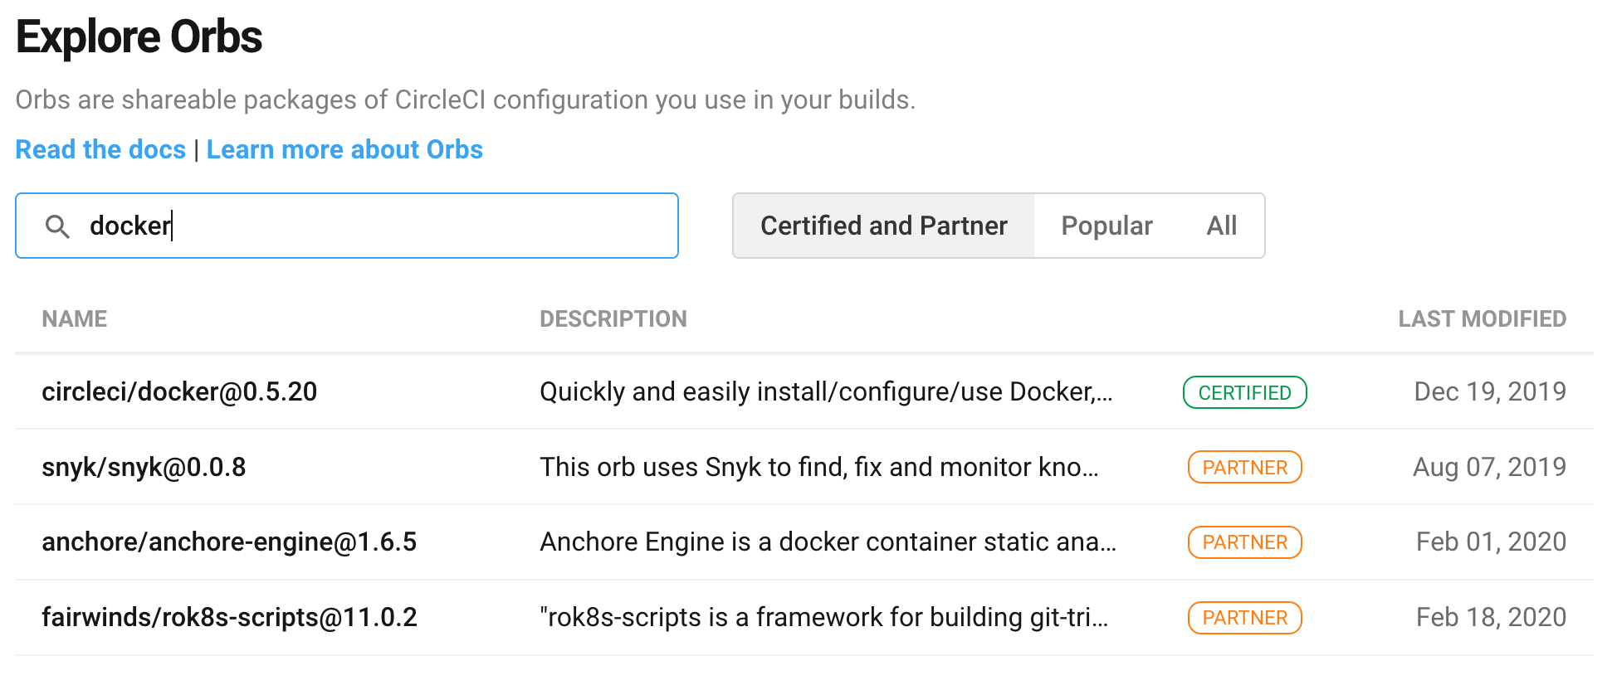
Task: Open the Read the docs link
Action: click(x=100, y=149)
